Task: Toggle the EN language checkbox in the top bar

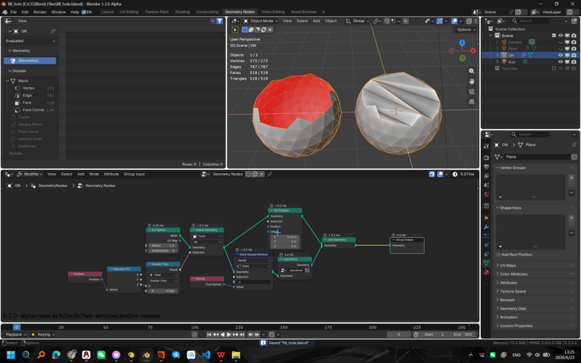Action: point(84,12)
